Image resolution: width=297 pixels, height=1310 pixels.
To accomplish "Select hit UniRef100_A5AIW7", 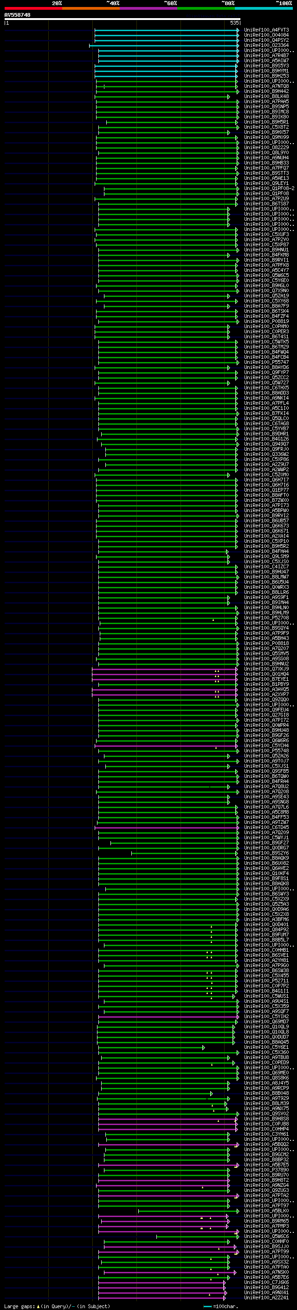I will pos(266,60).
